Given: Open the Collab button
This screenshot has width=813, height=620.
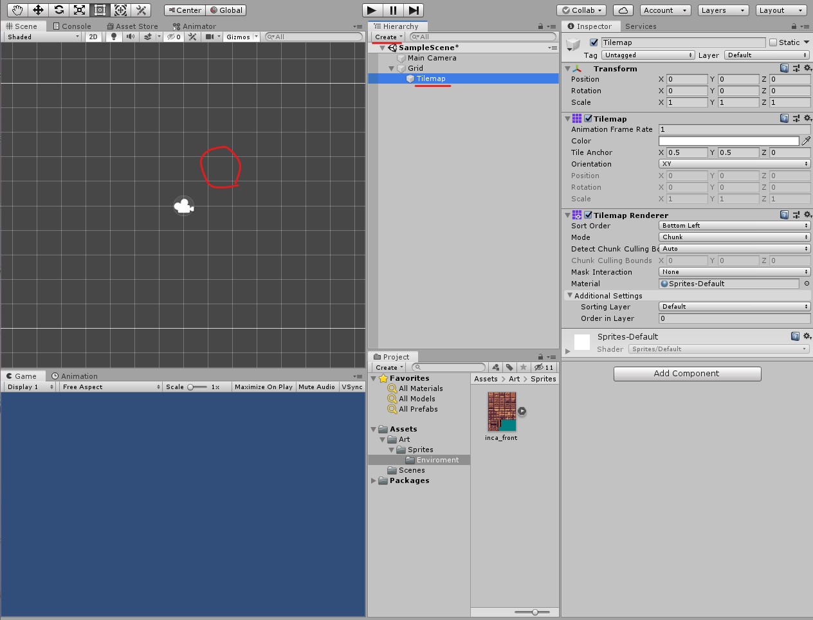Looking at the screenshot, I should point(582,10).
